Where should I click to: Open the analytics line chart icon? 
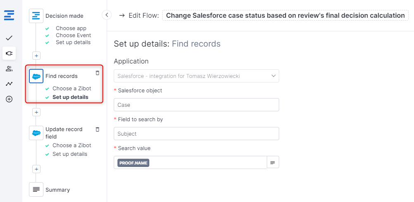9,84
